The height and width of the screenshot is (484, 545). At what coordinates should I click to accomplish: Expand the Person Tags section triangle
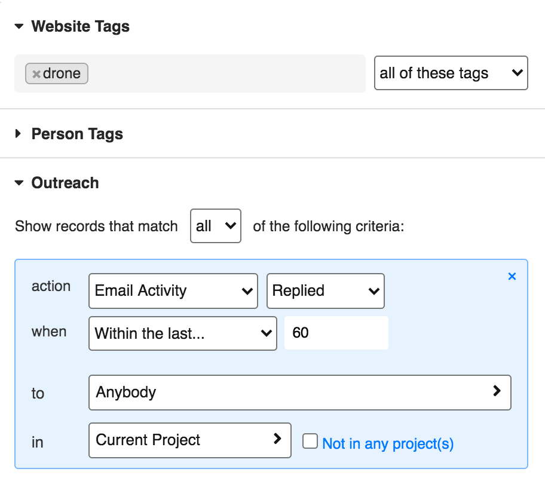pos(19,134)
